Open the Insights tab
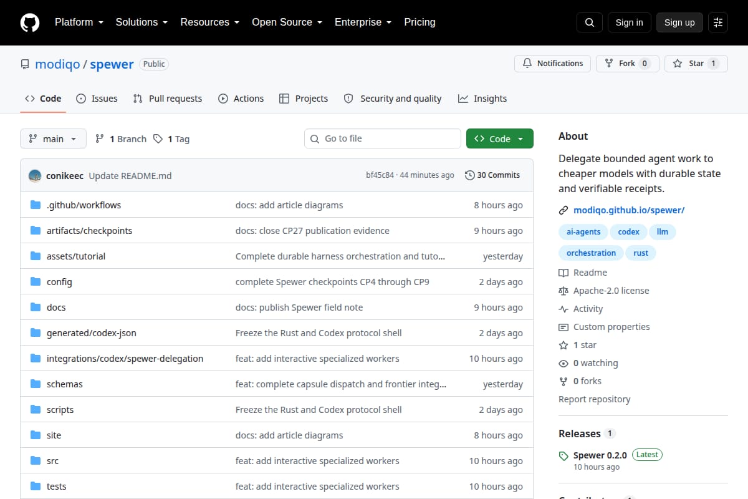 (482, 99)
